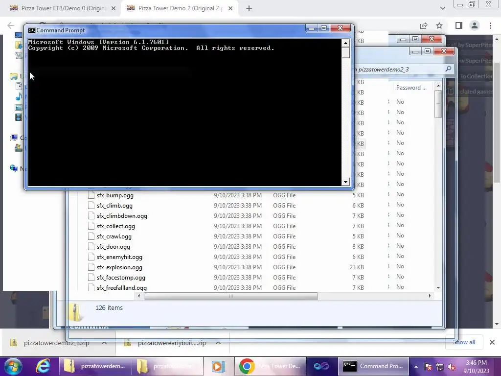The width and height of the screenshot is (501, 376).
Task: Click Chrome page scrollbar down arrow
Action: 497,324
